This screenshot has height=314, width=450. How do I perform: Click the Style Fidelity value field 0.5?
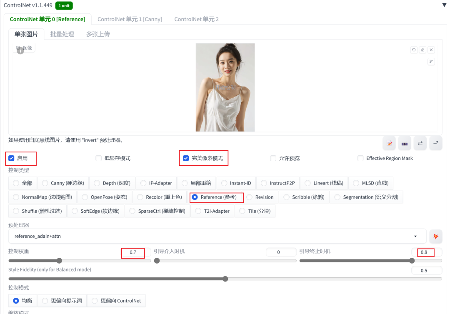coord(427,271)
